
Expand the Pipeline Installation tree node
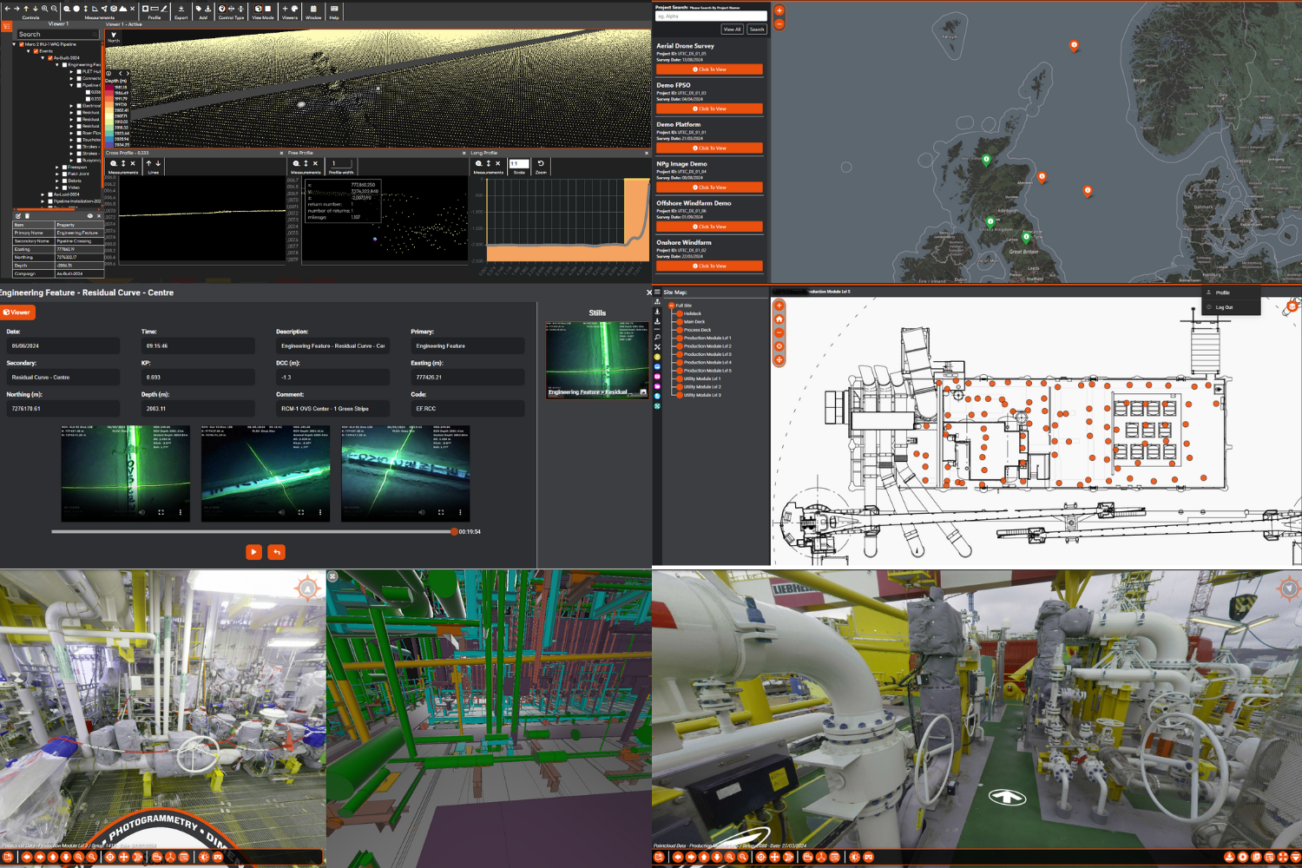point(43,201)
